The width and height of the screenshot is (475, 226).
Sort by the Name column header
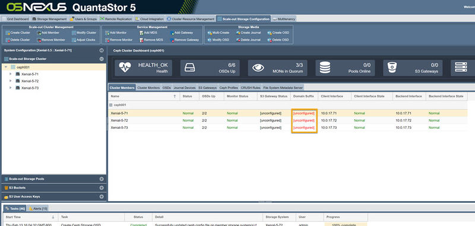[144, 96]
